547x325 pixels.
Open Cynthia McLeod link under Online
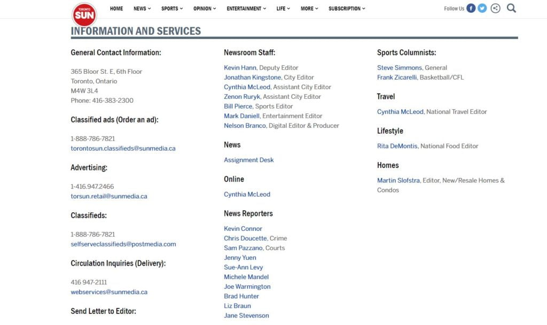[x=247, y=195]
